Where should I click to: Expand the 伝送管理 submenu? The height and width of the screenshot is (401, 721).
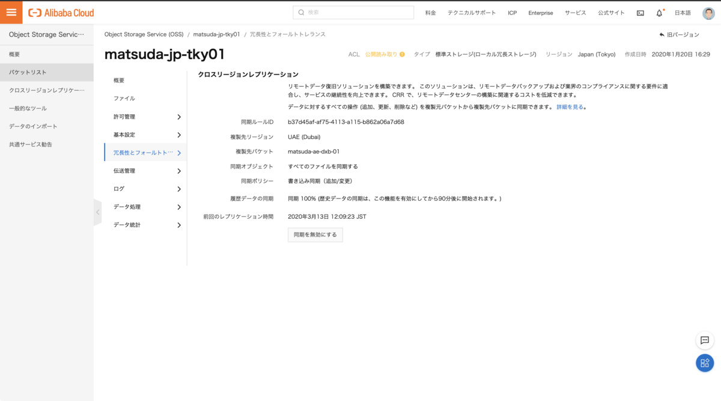[178, 171]
